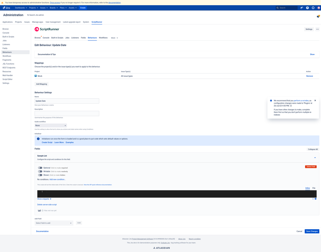Click the Mock project icon

coord(36,76)
